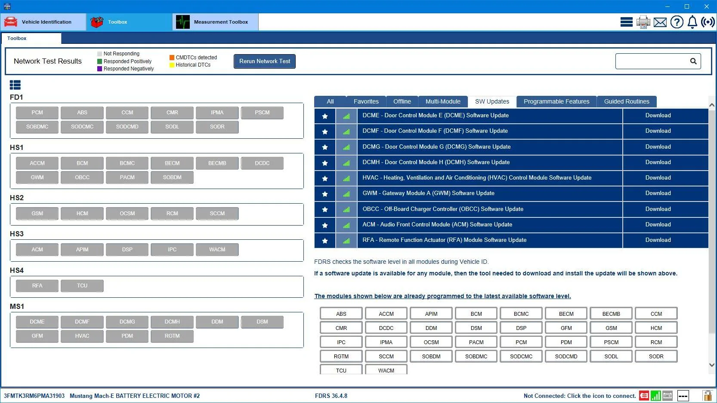Viewport: 717px width, 403px height.
Task: Toggle favorite star for DCME update
Action: [x=325, y=116]
